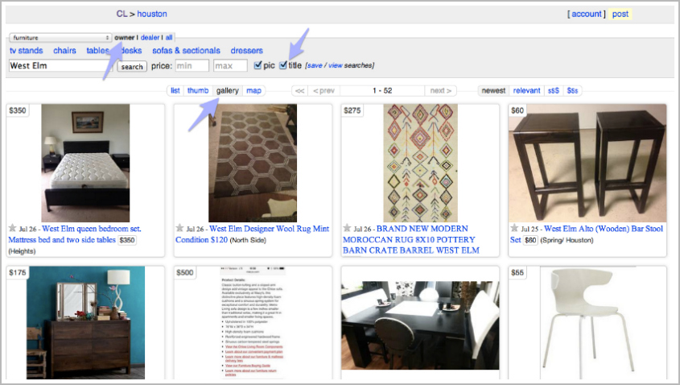This screenshot has height=385, width=680.
Task: Switch to list view
Action: [x=175, y=90]
